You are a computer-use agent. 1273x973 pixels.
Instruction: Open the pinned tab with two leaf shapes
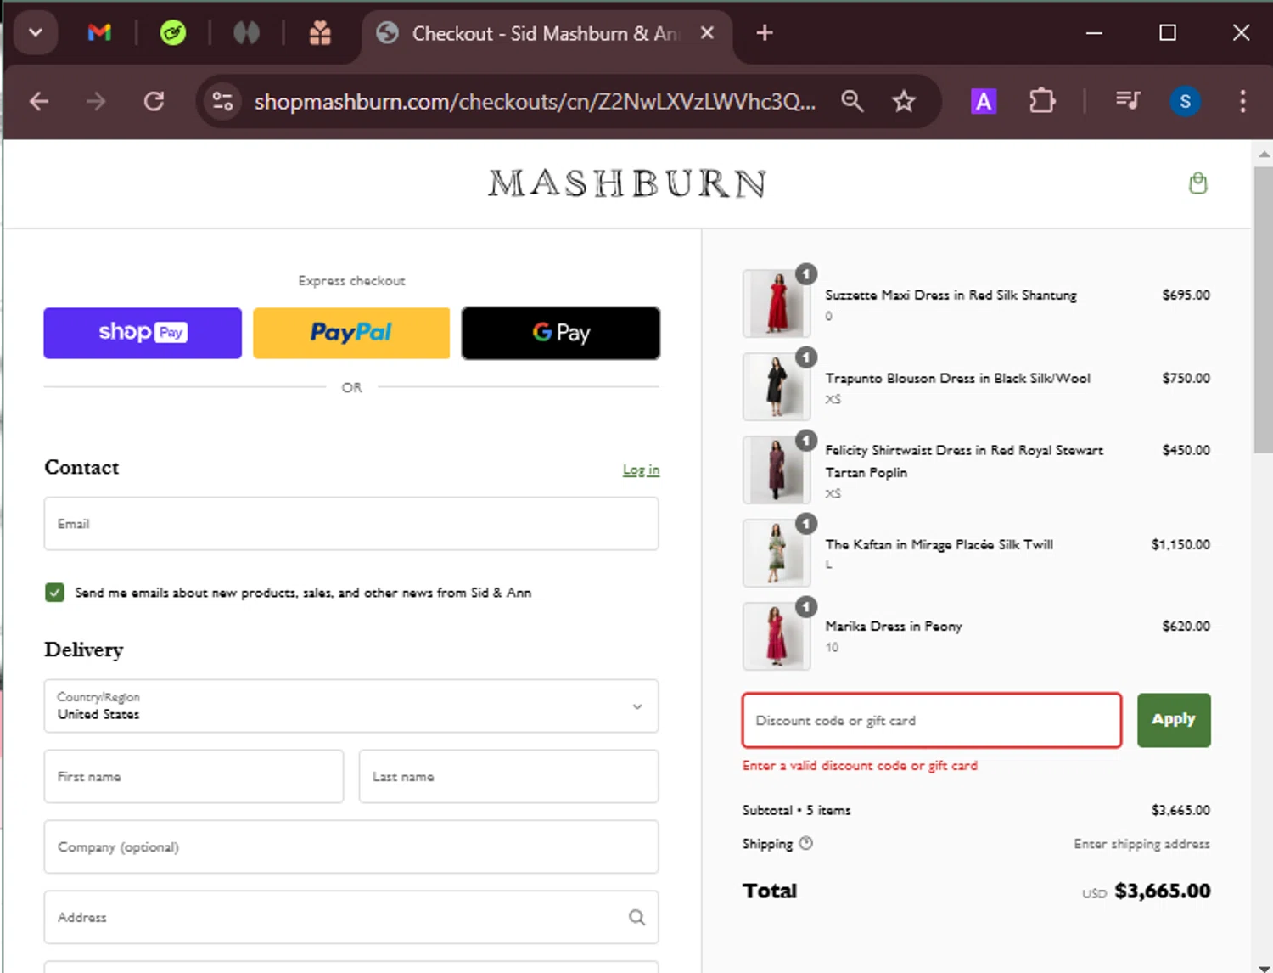[x=246, y=33]
